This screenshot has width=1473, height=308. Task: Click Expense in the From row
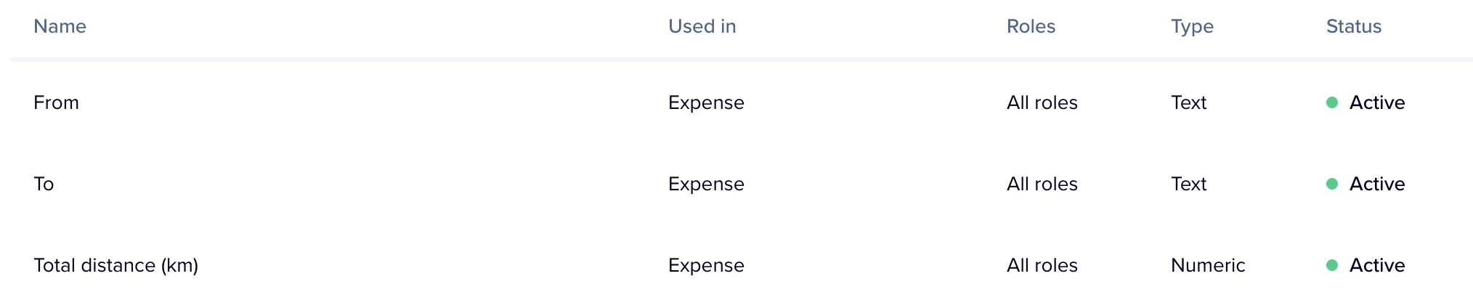(706, 102)
